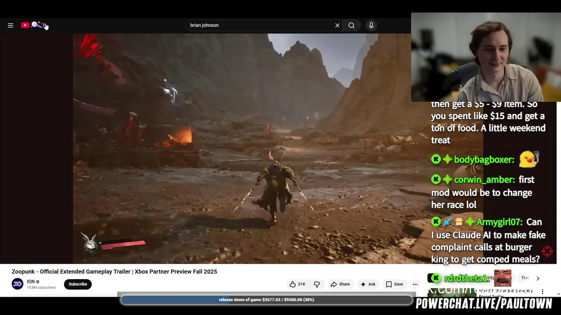Click the release demo donation progress bar
The width and height of the screenshot is (561, 315).
tap(266, 300)
